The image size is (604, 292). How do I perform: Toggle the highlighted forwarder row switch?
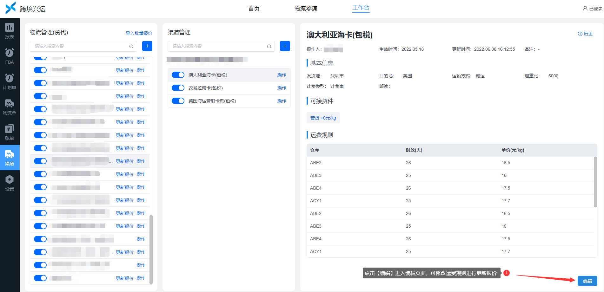(40, 161)
